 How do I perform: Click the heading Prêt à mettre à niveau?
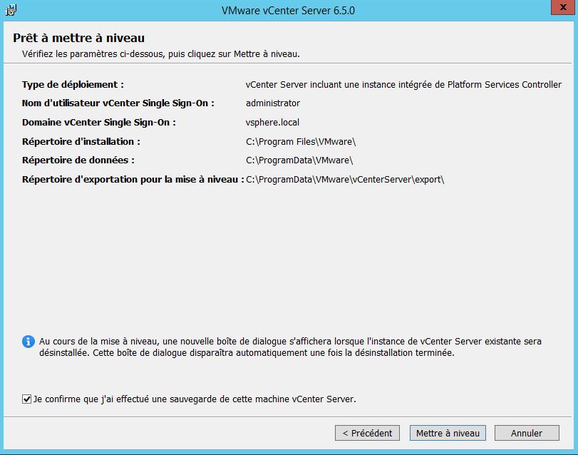click(x=78, y=38)
